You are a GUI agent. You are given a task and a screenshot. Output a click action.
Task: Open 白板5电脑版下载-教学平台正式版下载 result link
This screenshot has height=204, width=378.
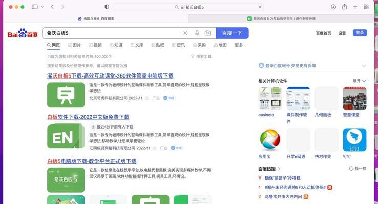coord(92,161)
